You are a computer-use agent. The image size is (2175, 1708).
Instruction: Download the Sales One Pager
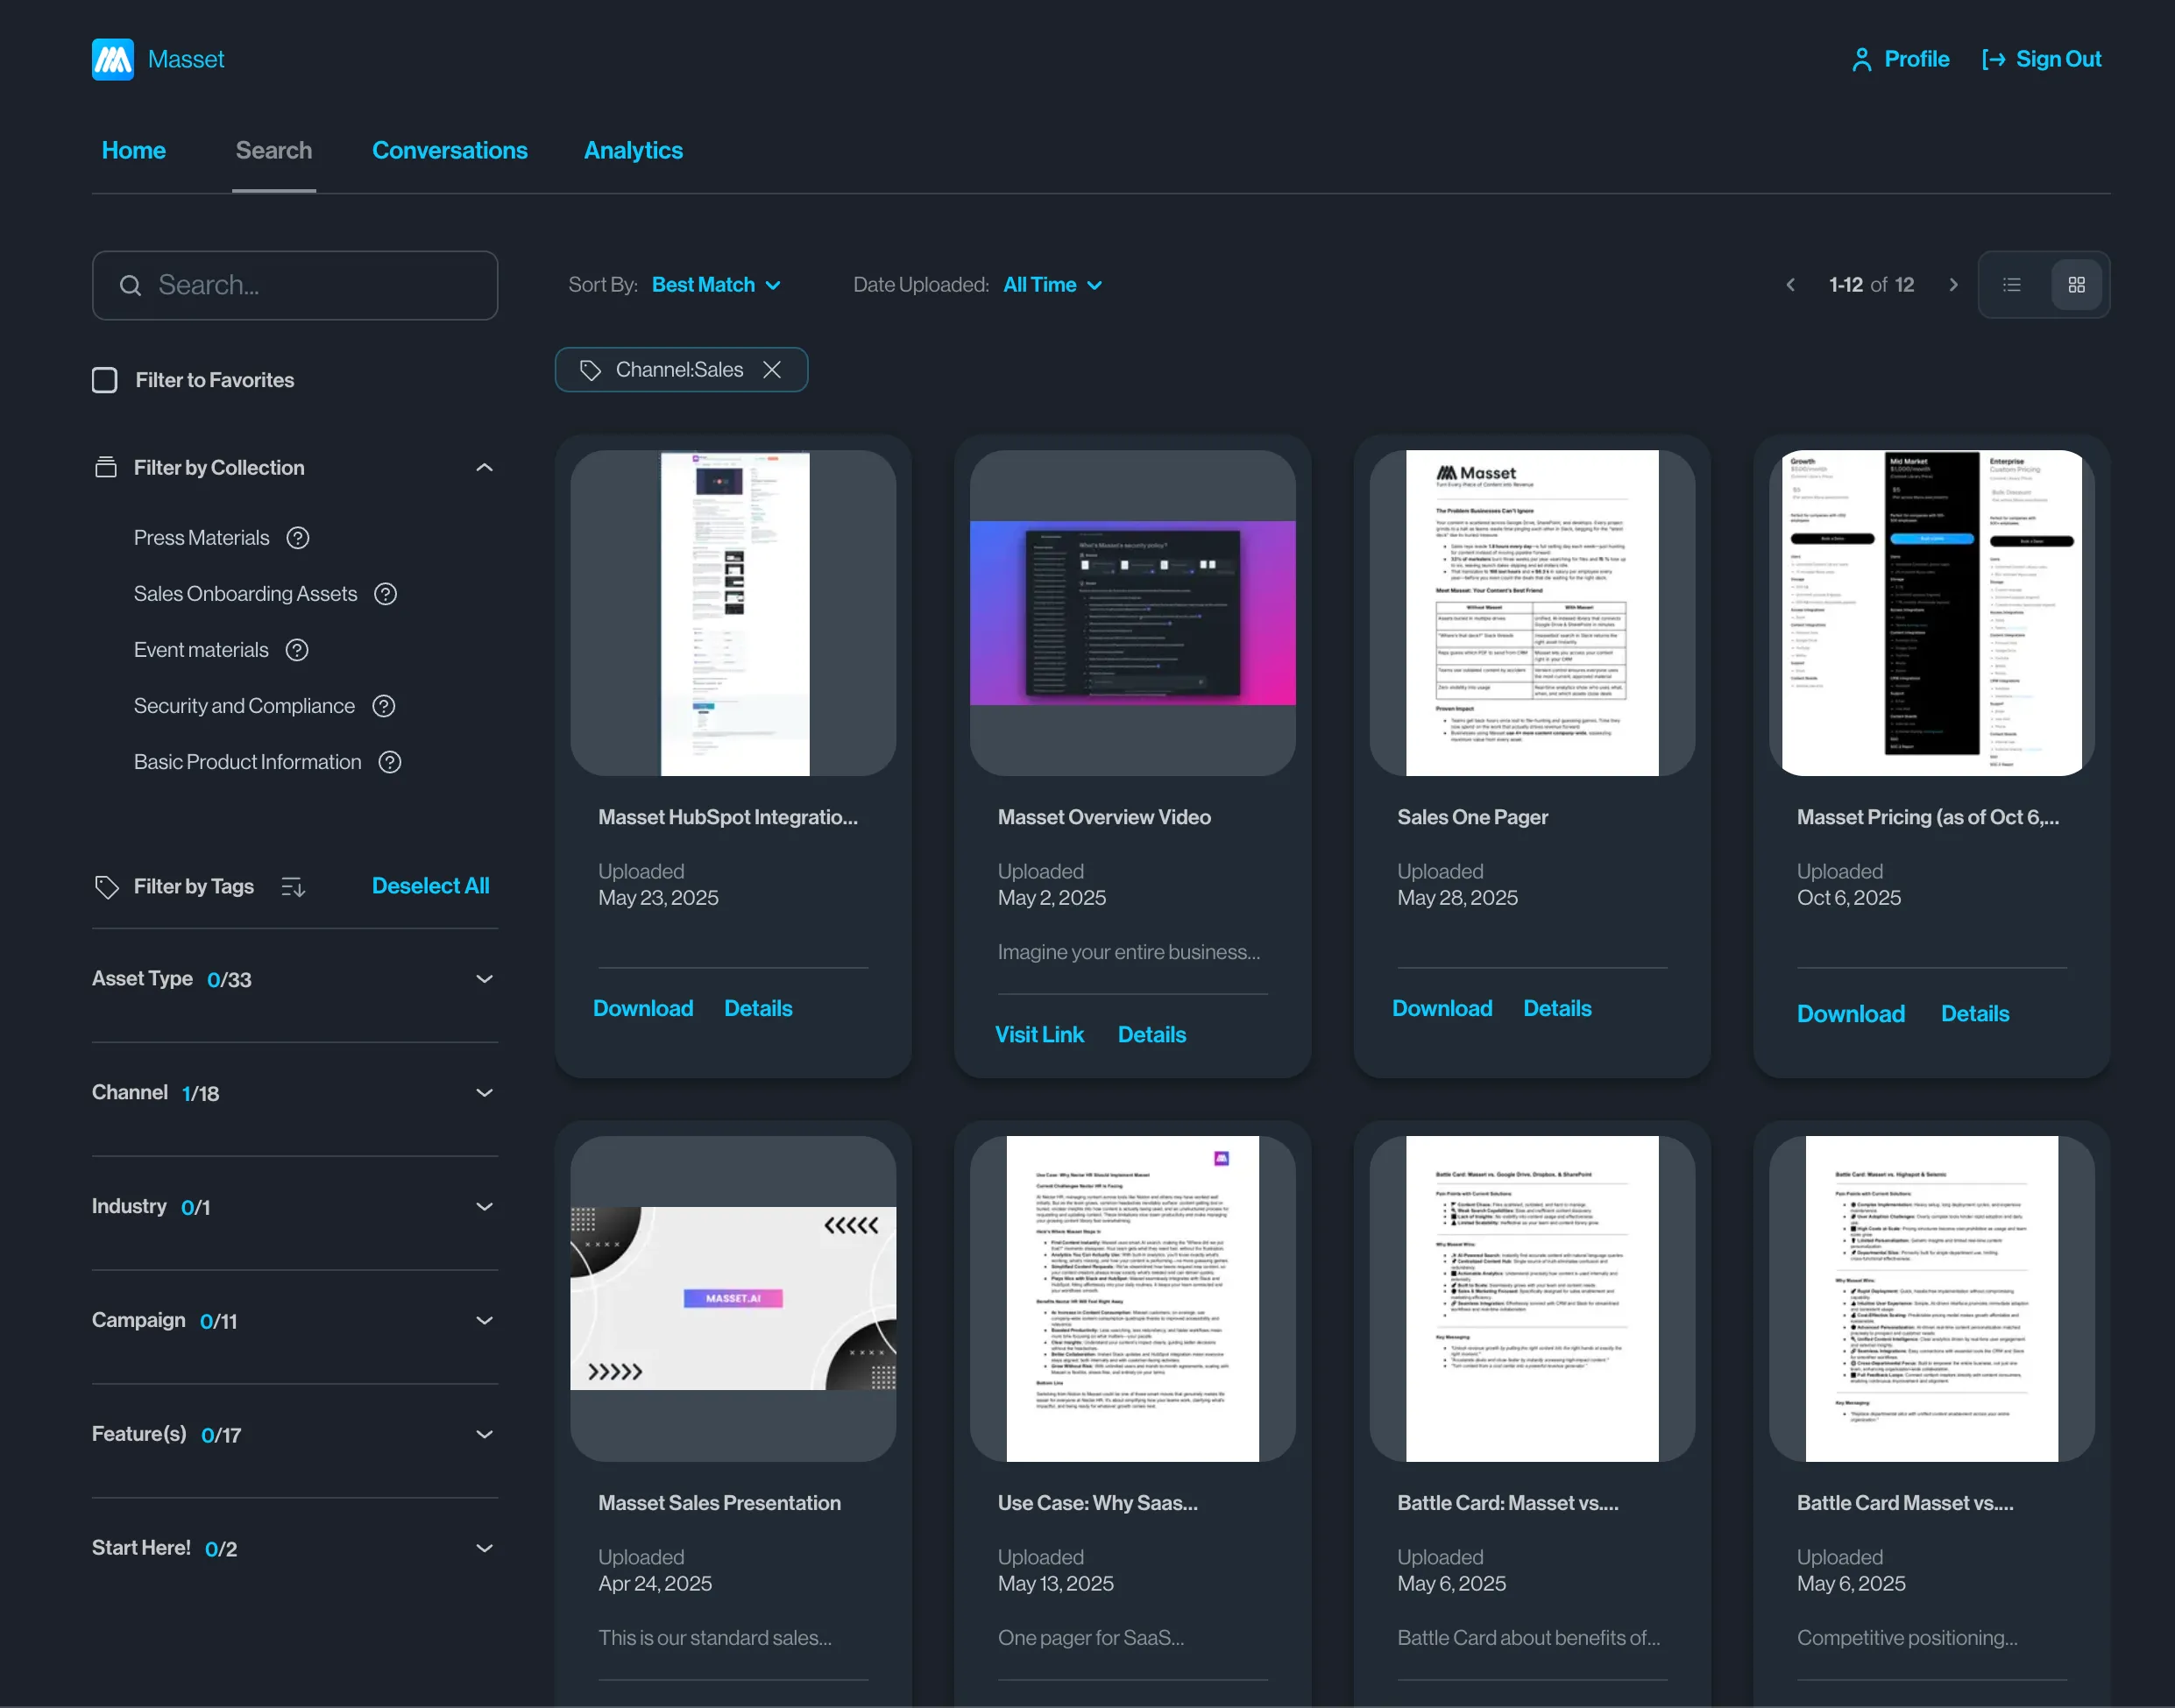pos(1442,1008)
